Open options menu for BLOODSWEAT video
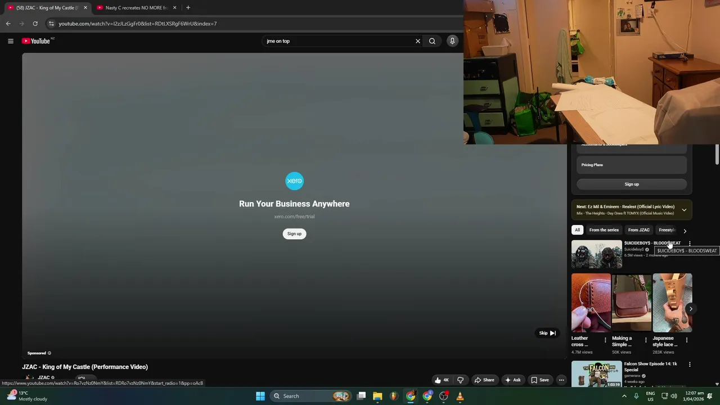This screenshot has height=405, width=720. pos(690,244)
